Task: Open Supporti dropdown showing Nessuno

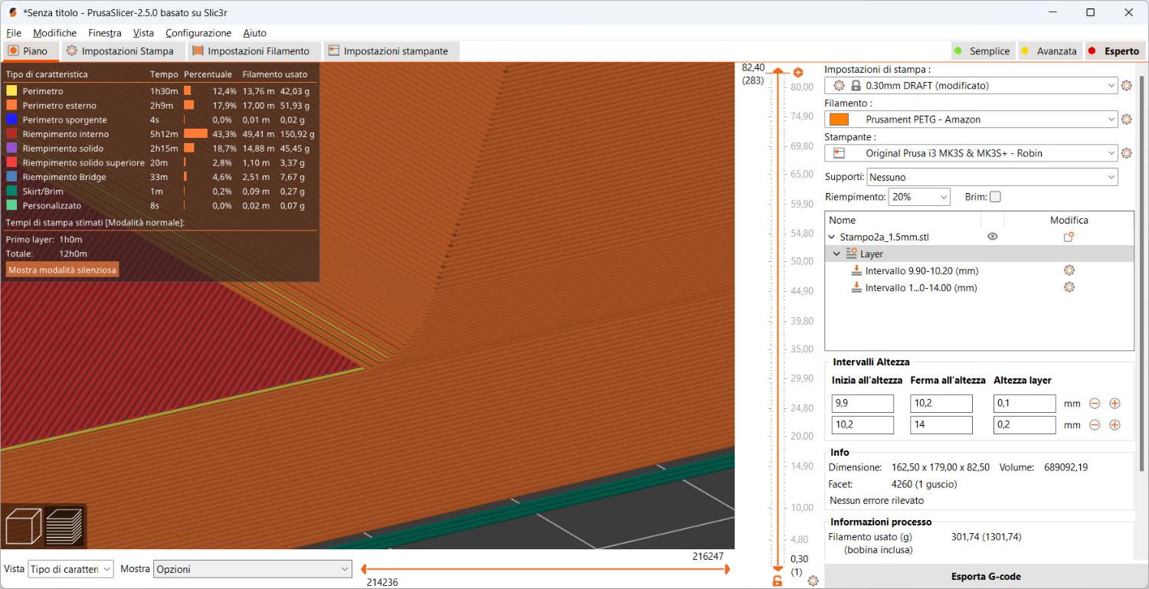Action: pyautogui.click(x=992, y=177)
